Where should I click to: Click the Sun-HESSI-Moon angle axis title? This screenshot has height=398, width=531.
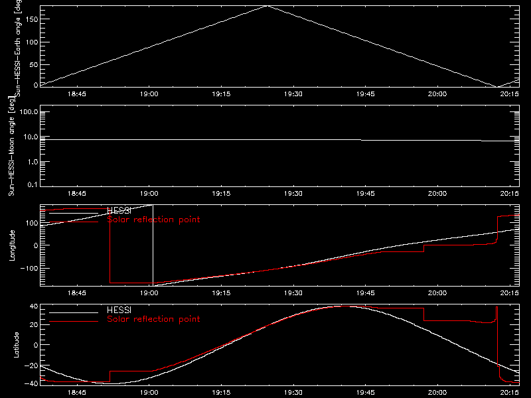click(11, 146)
